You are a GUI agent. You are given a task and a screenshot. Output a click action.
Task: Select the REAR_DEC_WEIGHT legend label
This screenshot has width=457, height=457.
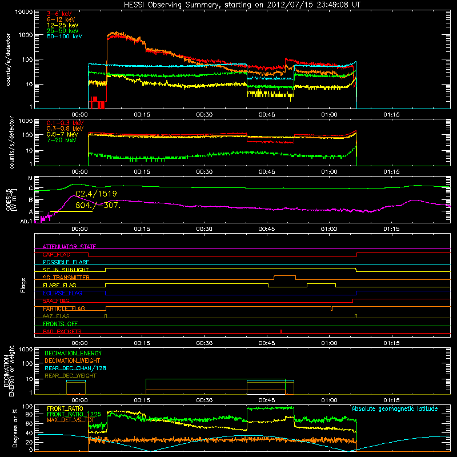click(x=70, y=376)
